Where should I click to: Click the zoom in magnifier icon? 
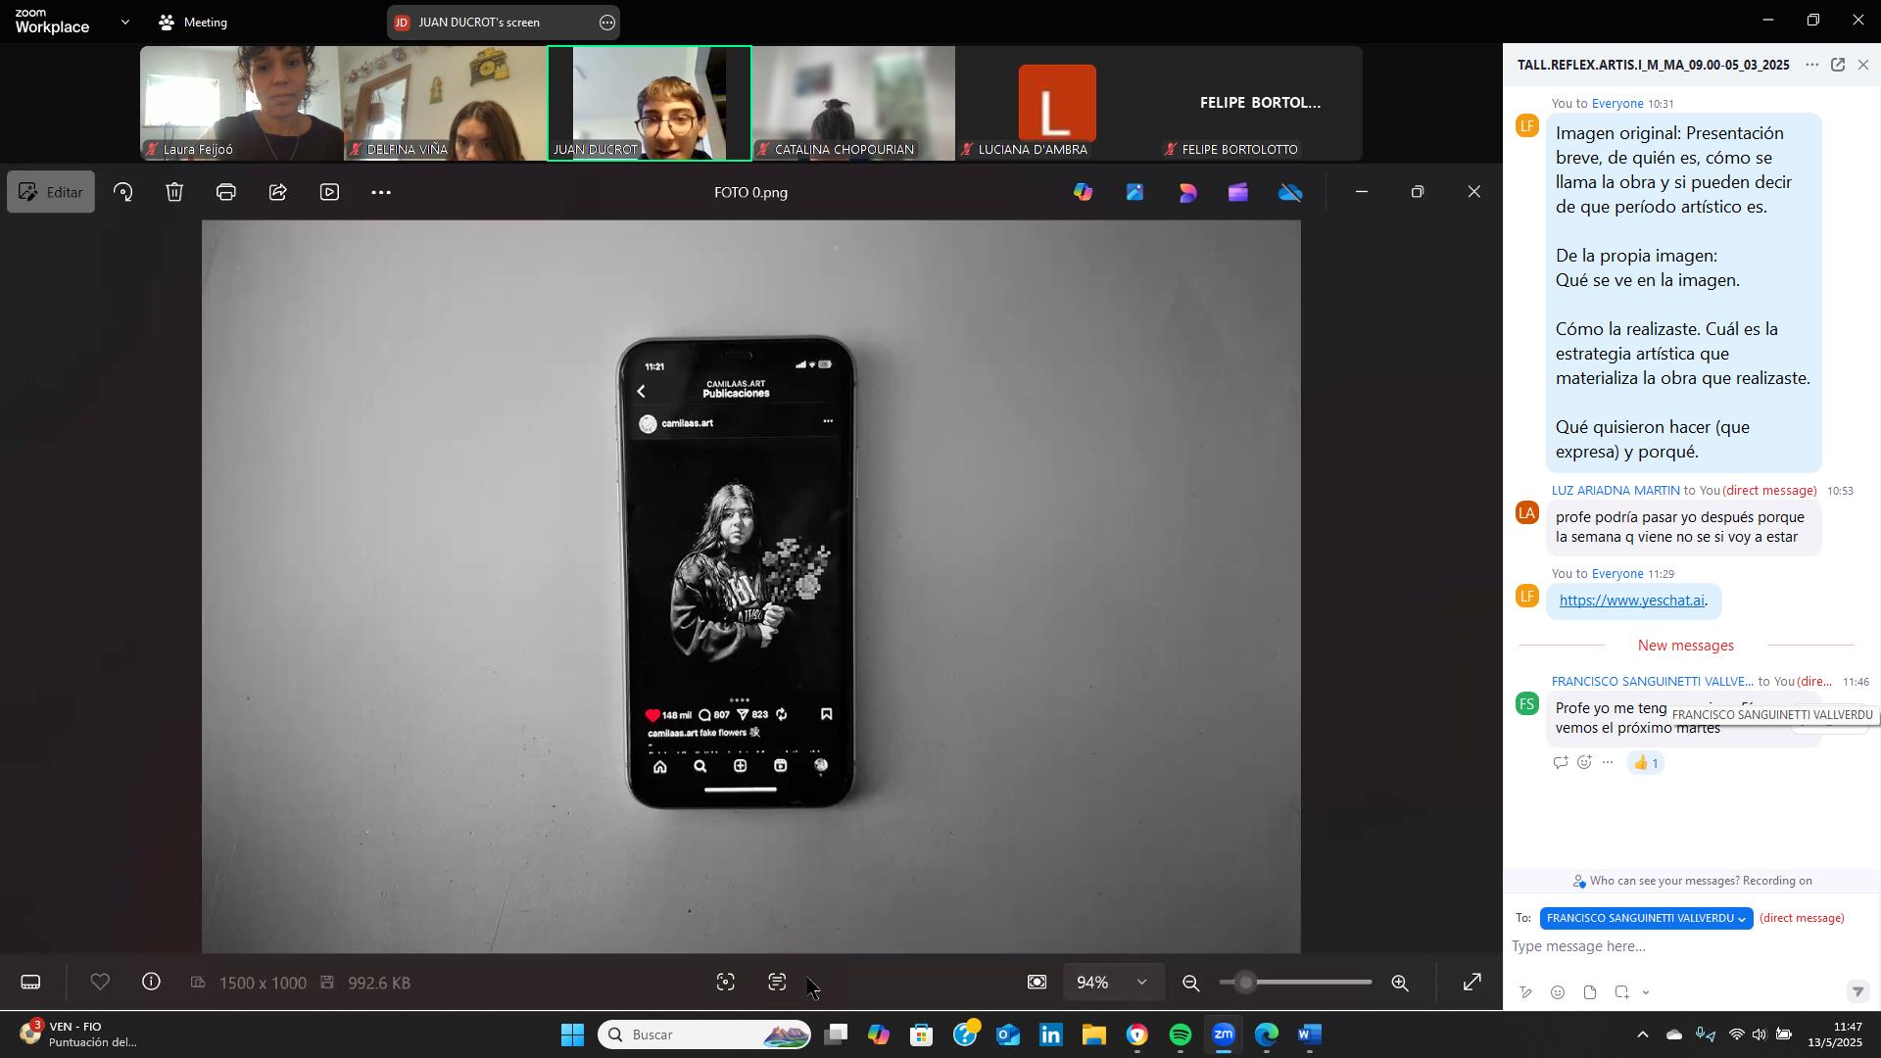pyautogui.click(x=1401, y=984)
